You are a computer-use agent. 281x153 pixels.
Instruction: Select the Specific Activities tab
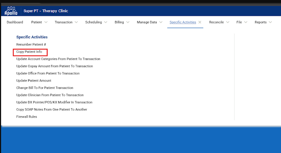tap(183, 22)
